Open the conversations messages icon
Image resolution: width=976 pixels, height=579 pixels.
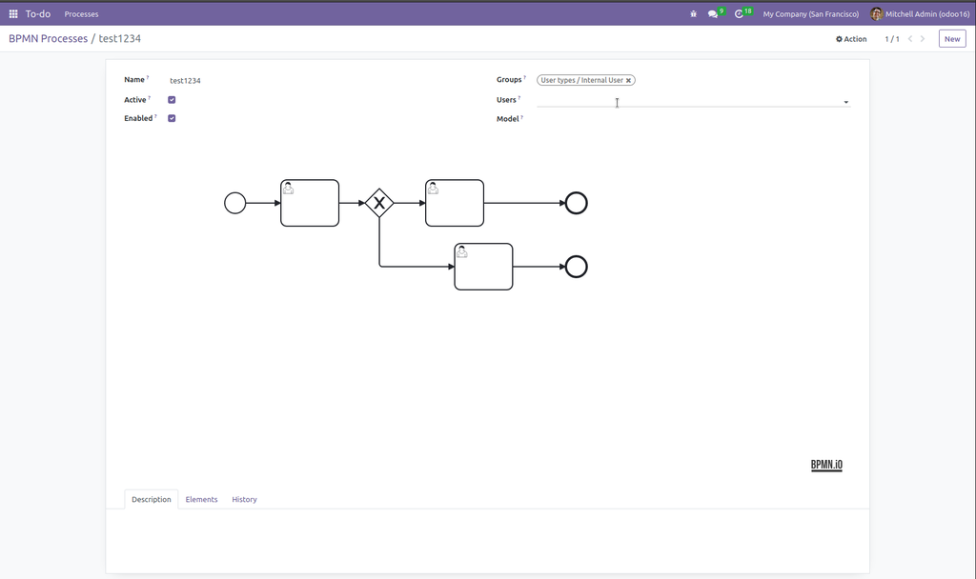(713, 13)
